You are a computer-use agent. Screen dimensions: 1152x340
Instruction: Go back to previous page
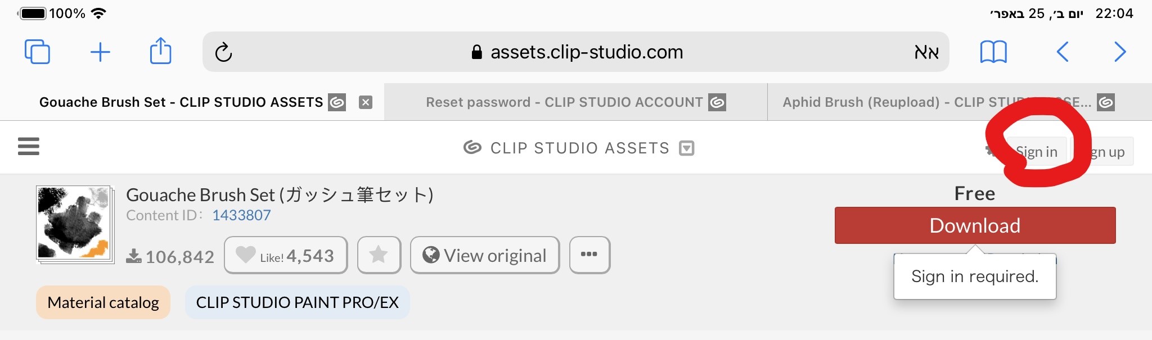tap(1062, 52)
